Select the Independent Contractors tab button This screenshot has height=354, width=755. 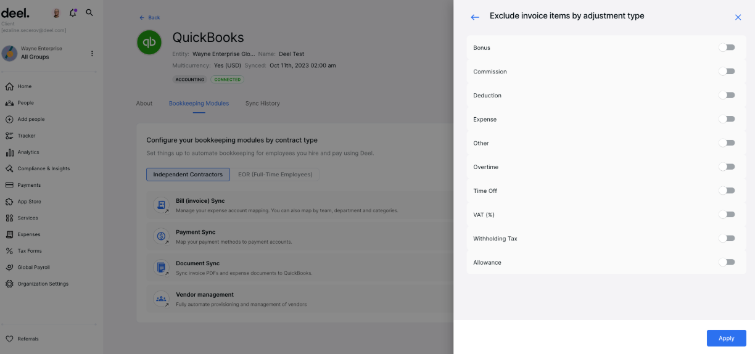click(188, 175)
